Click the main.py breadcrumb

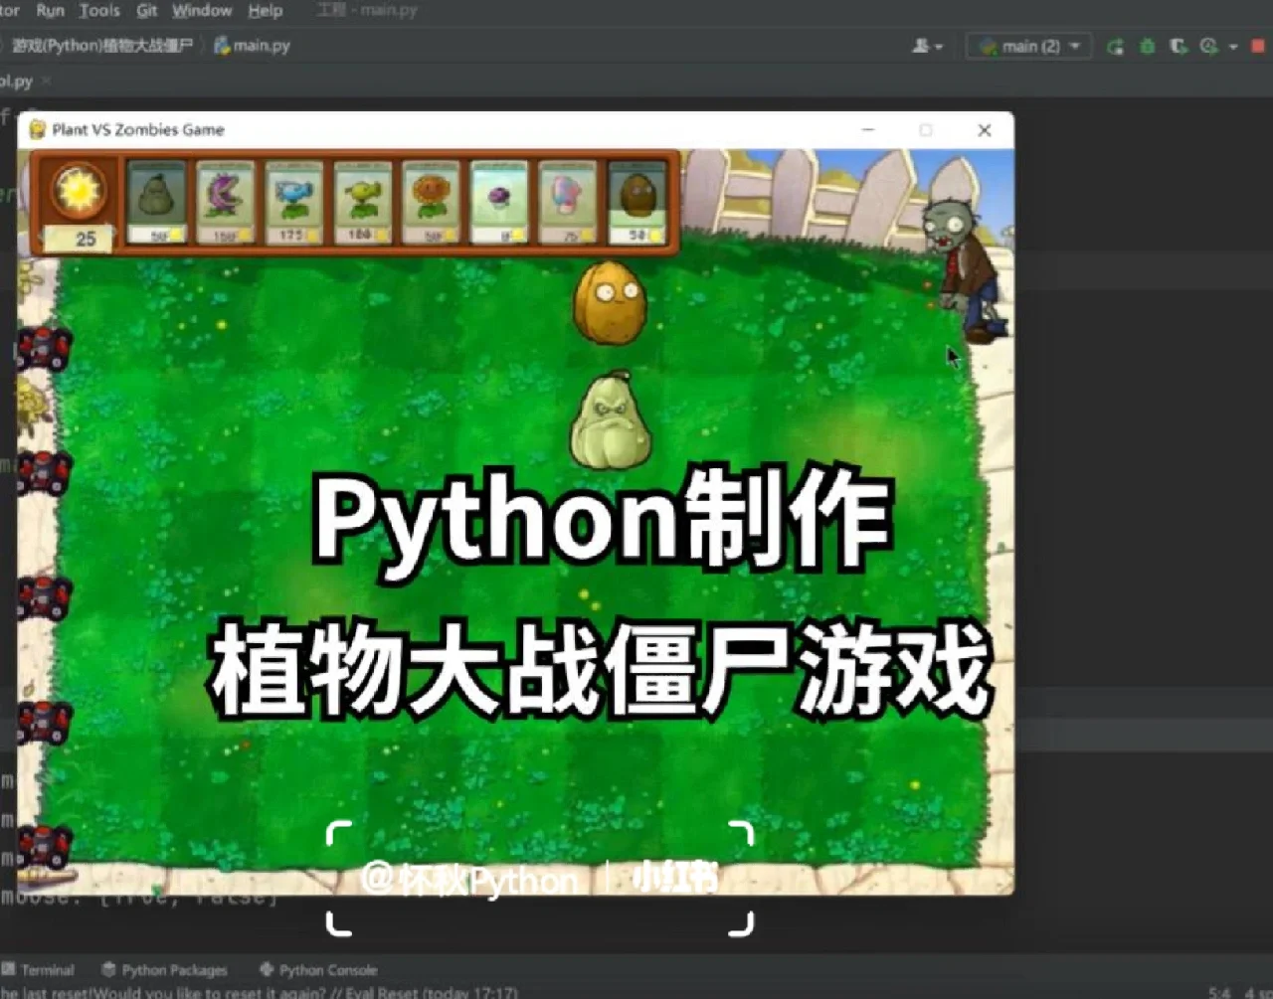coord(253,46)
